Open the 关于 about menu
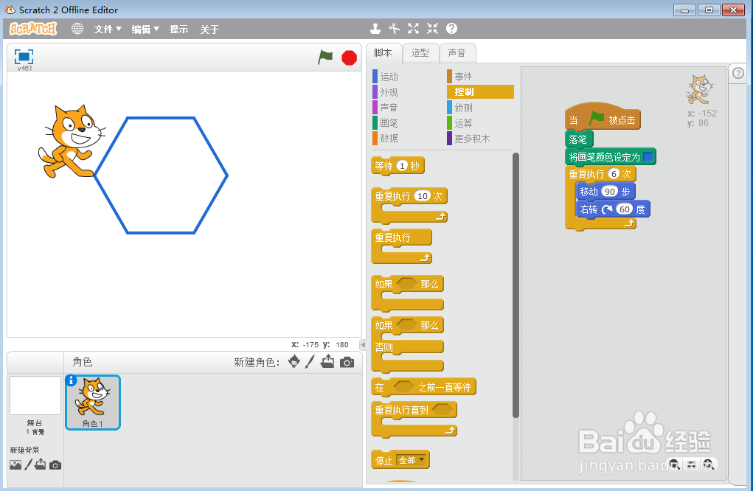753x491 pixels. 209,29
